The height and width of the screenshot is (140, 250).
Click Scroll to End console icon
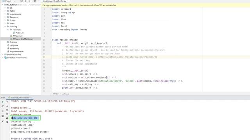click(x=7, y=114)
